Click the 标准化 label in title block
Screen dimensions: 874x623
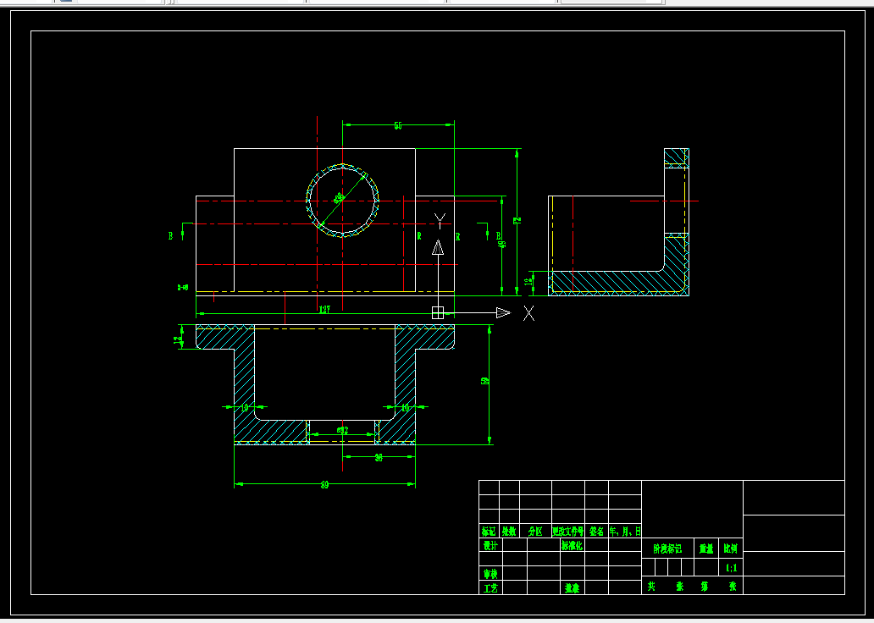point(572,545)
